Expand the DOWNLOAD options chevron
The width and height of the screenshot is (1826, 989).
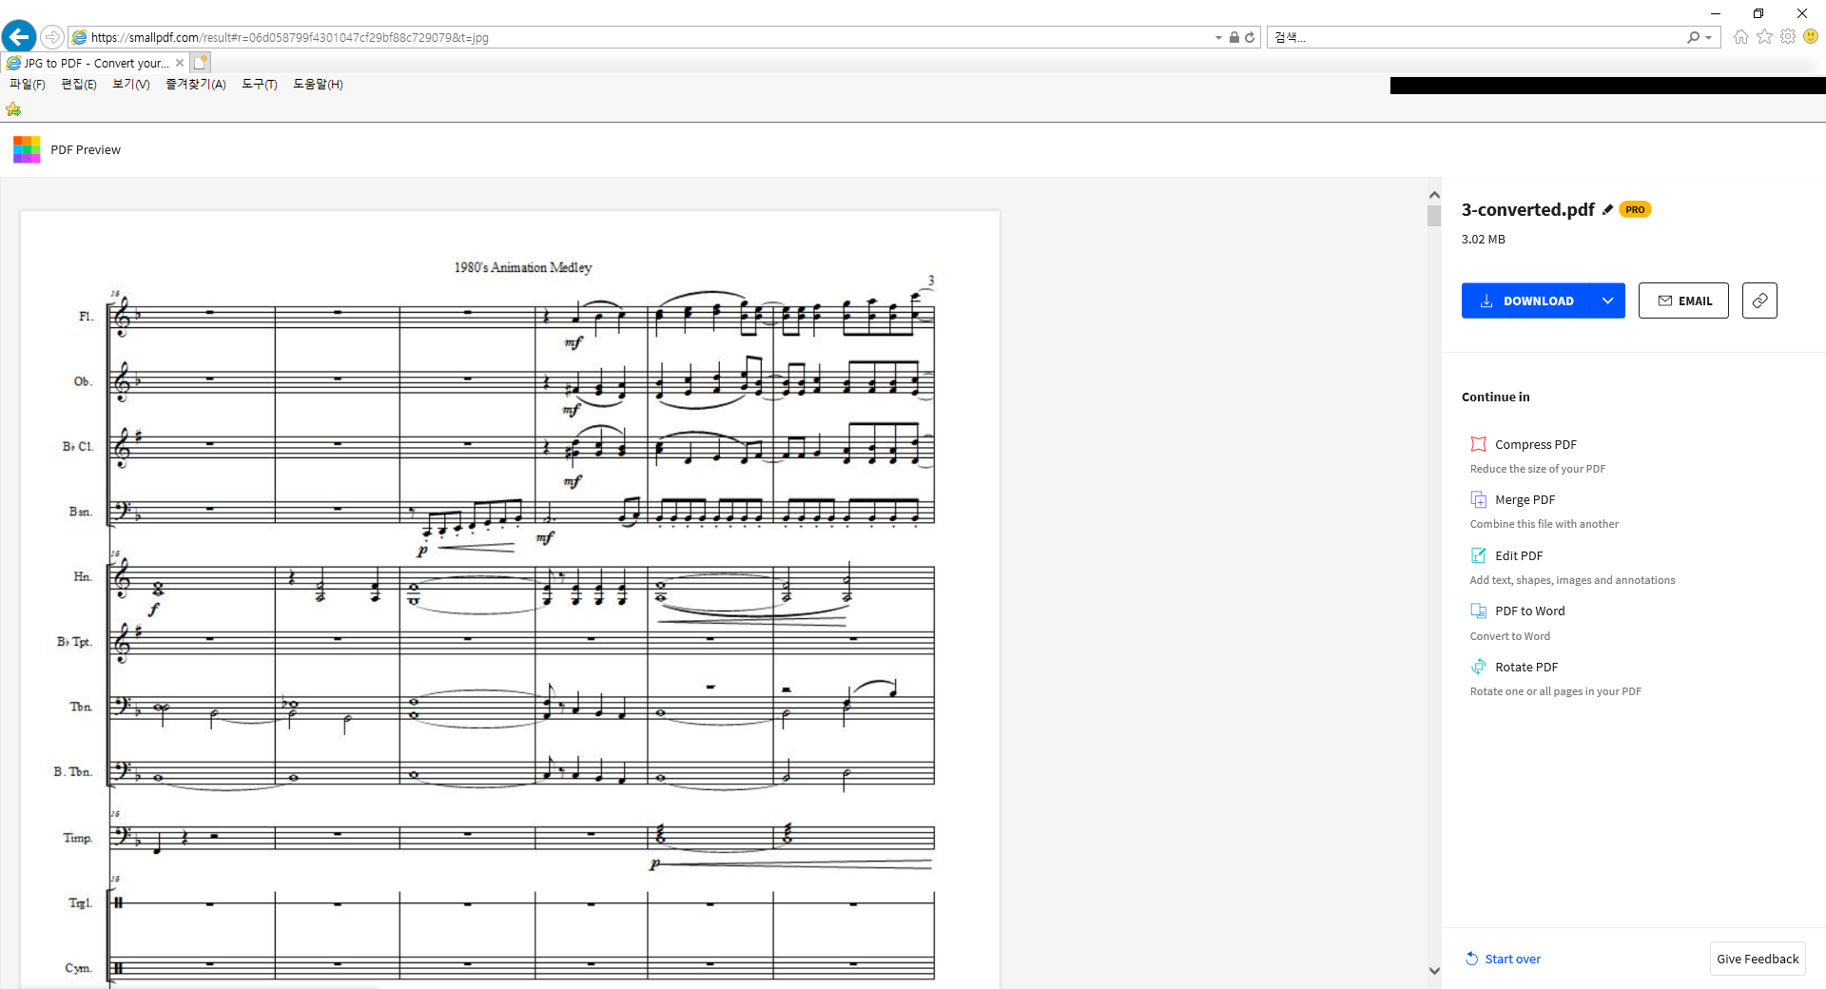1607,301
